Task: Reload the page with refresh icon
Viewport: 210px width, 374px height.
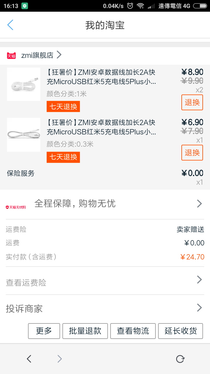Action: [180, 359]
